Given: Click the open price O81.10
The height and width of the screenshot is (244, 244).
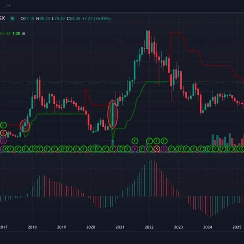Looking at the screenshot, I should pos(27,19).
